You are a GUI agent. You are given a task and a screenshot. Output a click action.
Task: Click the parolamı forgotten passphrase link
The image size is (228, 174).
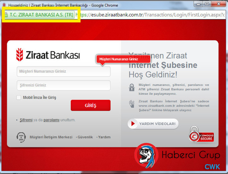[x=51, y=120]
